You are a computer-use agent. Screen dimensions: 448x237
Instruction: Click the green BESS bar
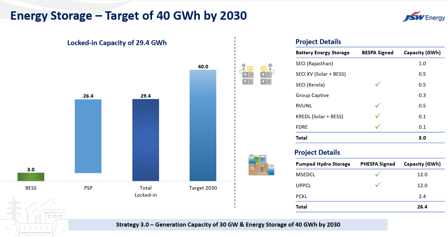tap(31, 177)
